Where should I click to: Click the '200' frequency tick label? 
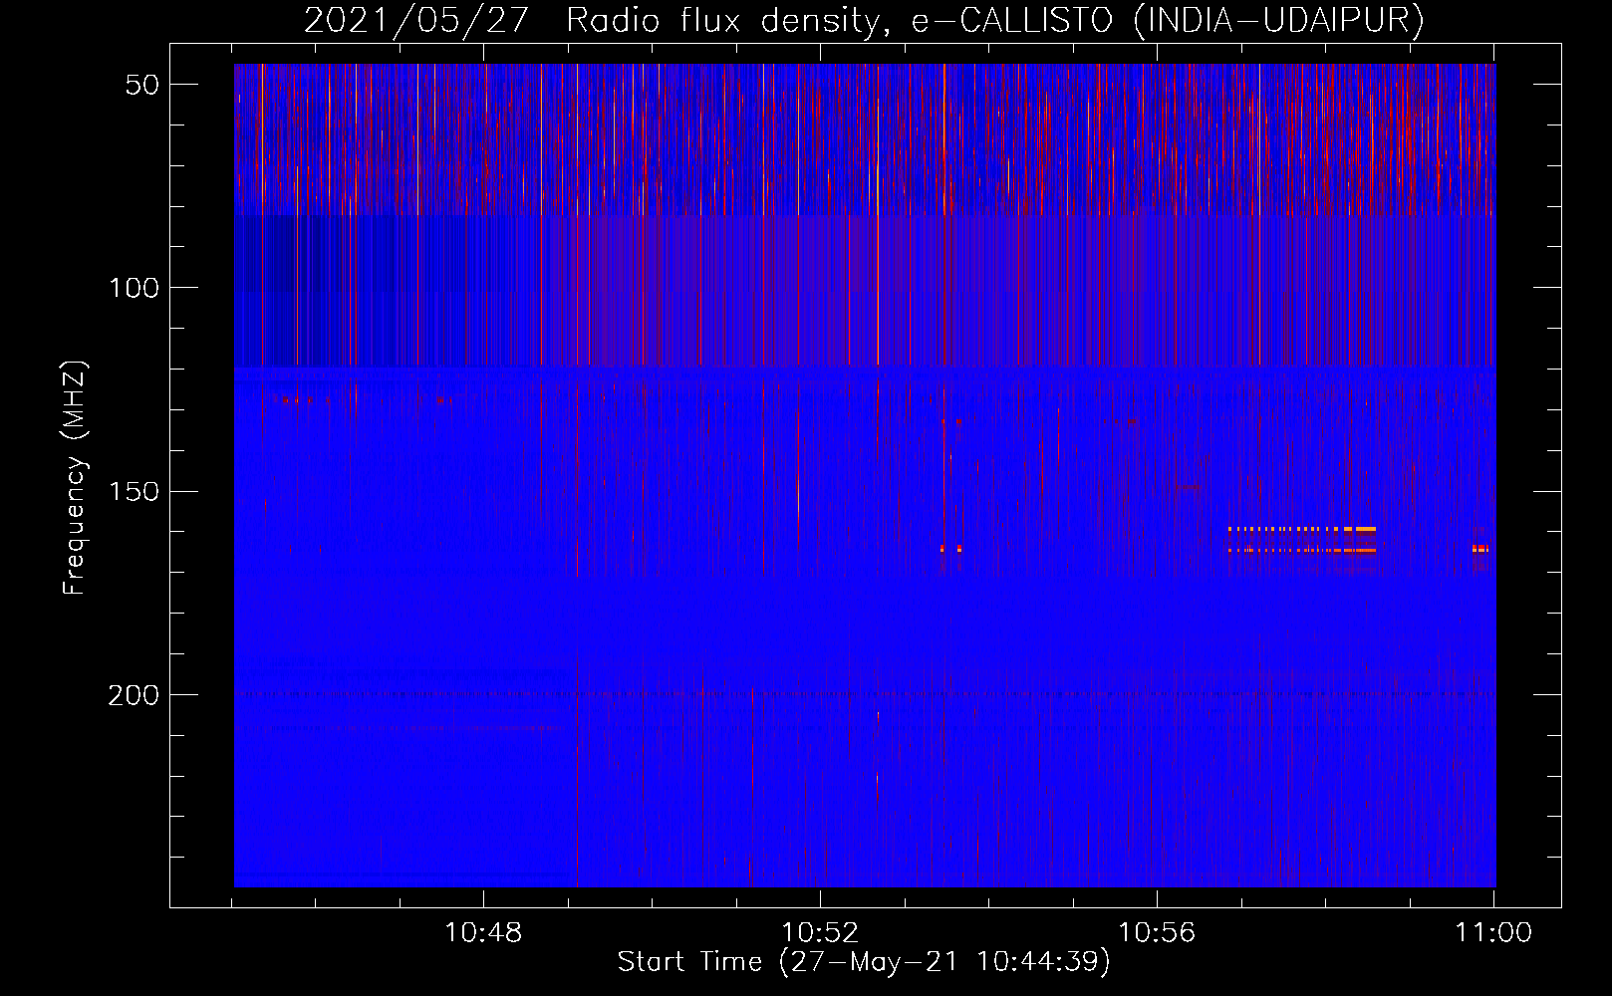click(134, 694)
